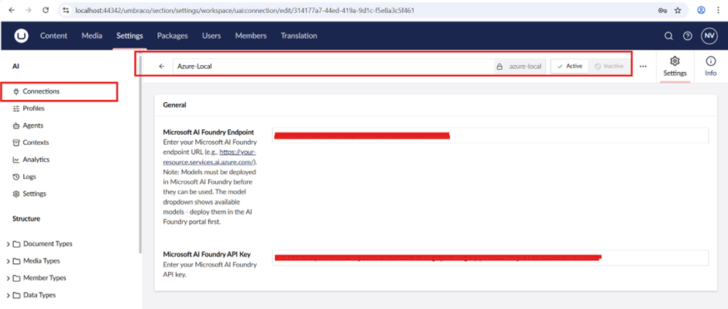Screen dimensions: 728x309
Task: Click the Data Types folder icon
Action: (17, 295)
